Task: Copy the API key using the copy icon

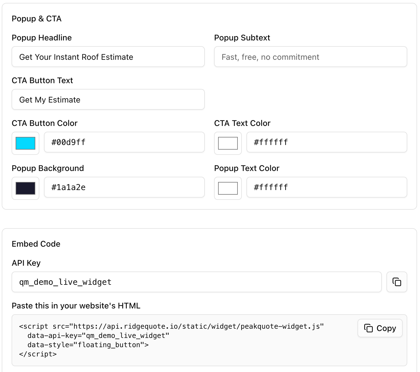Action: coord(397,282)
